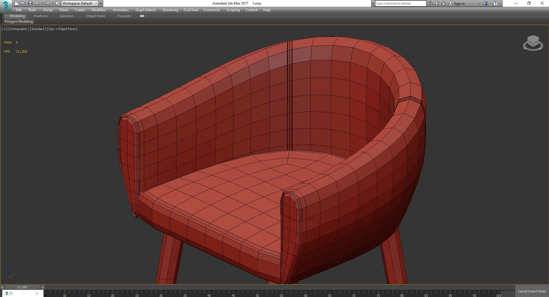Open the Views menu

click(x=64, y=10)
